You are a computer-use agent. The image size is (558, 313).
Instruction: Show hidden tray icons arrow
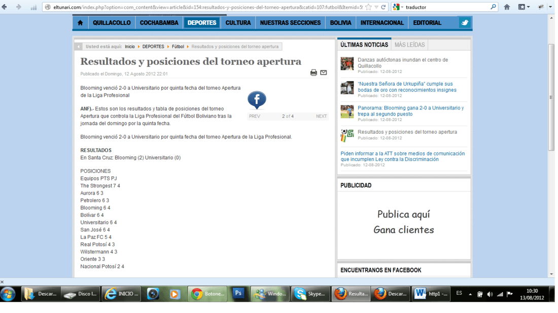pyautogui.click(x=470, y=294)
